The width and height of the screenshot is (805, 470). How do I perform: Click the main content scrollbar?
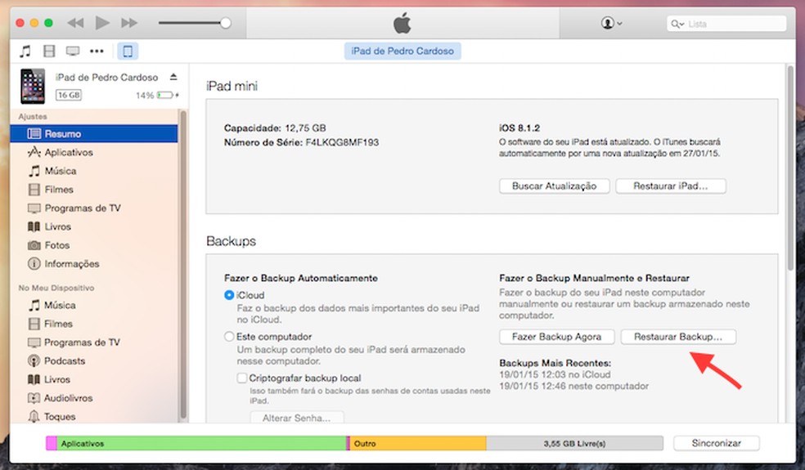coord(790,168)
